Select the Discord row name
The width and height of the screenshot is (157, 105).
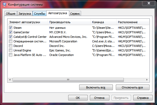point(18,46)
